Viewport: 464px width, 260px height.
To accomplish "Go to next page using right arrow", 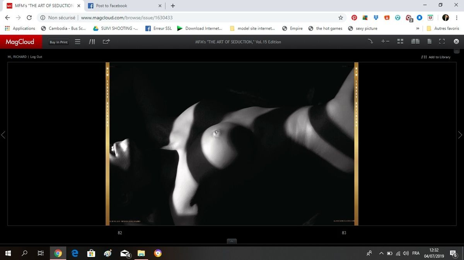I will click(x=460, y=135).
